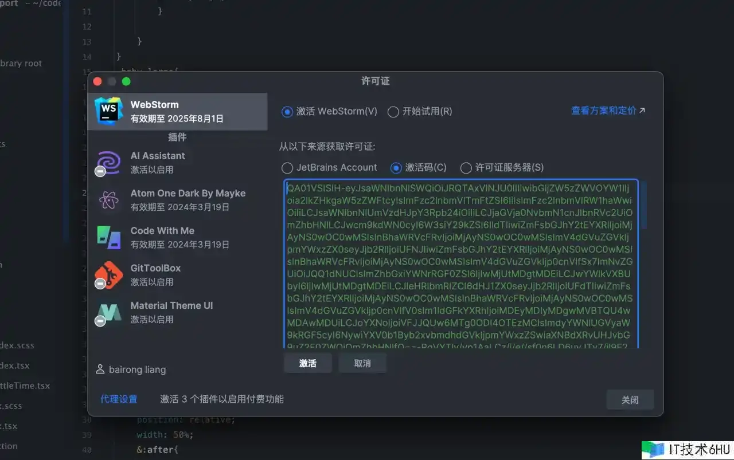This screenshot has width=734, height=460.
Task: Click the AI Assistant plugin icon
Action: pyautogui.click(x=108, y=163)
